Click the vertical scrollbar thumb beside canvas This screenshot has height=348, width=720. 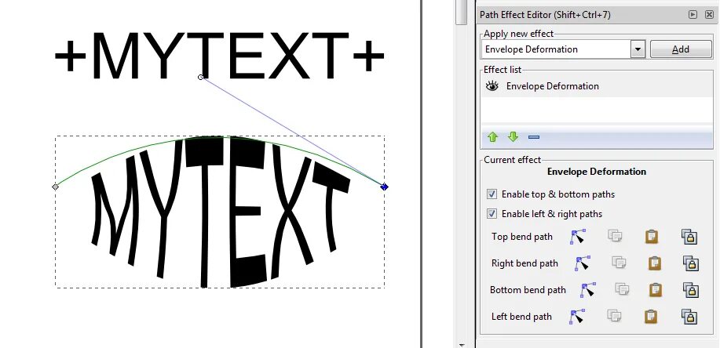click(x=462, y=12)
